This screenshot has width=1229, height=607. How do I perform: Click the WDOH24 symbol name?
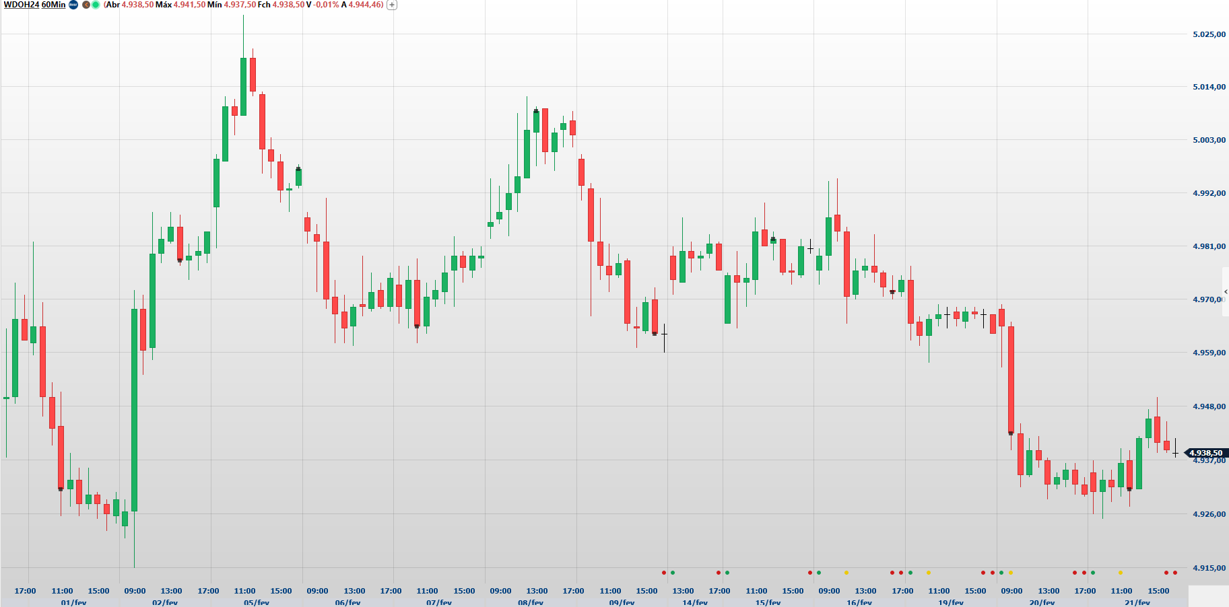22,5
